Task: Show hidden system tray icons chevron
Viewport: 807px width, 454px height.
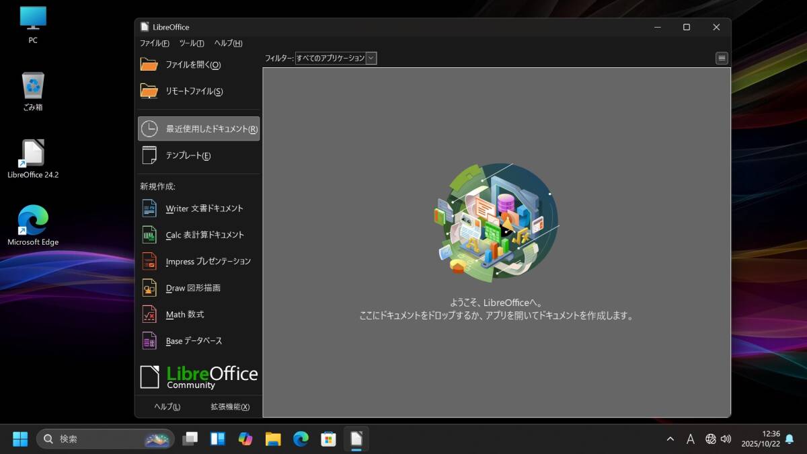Action: point(670,439)
